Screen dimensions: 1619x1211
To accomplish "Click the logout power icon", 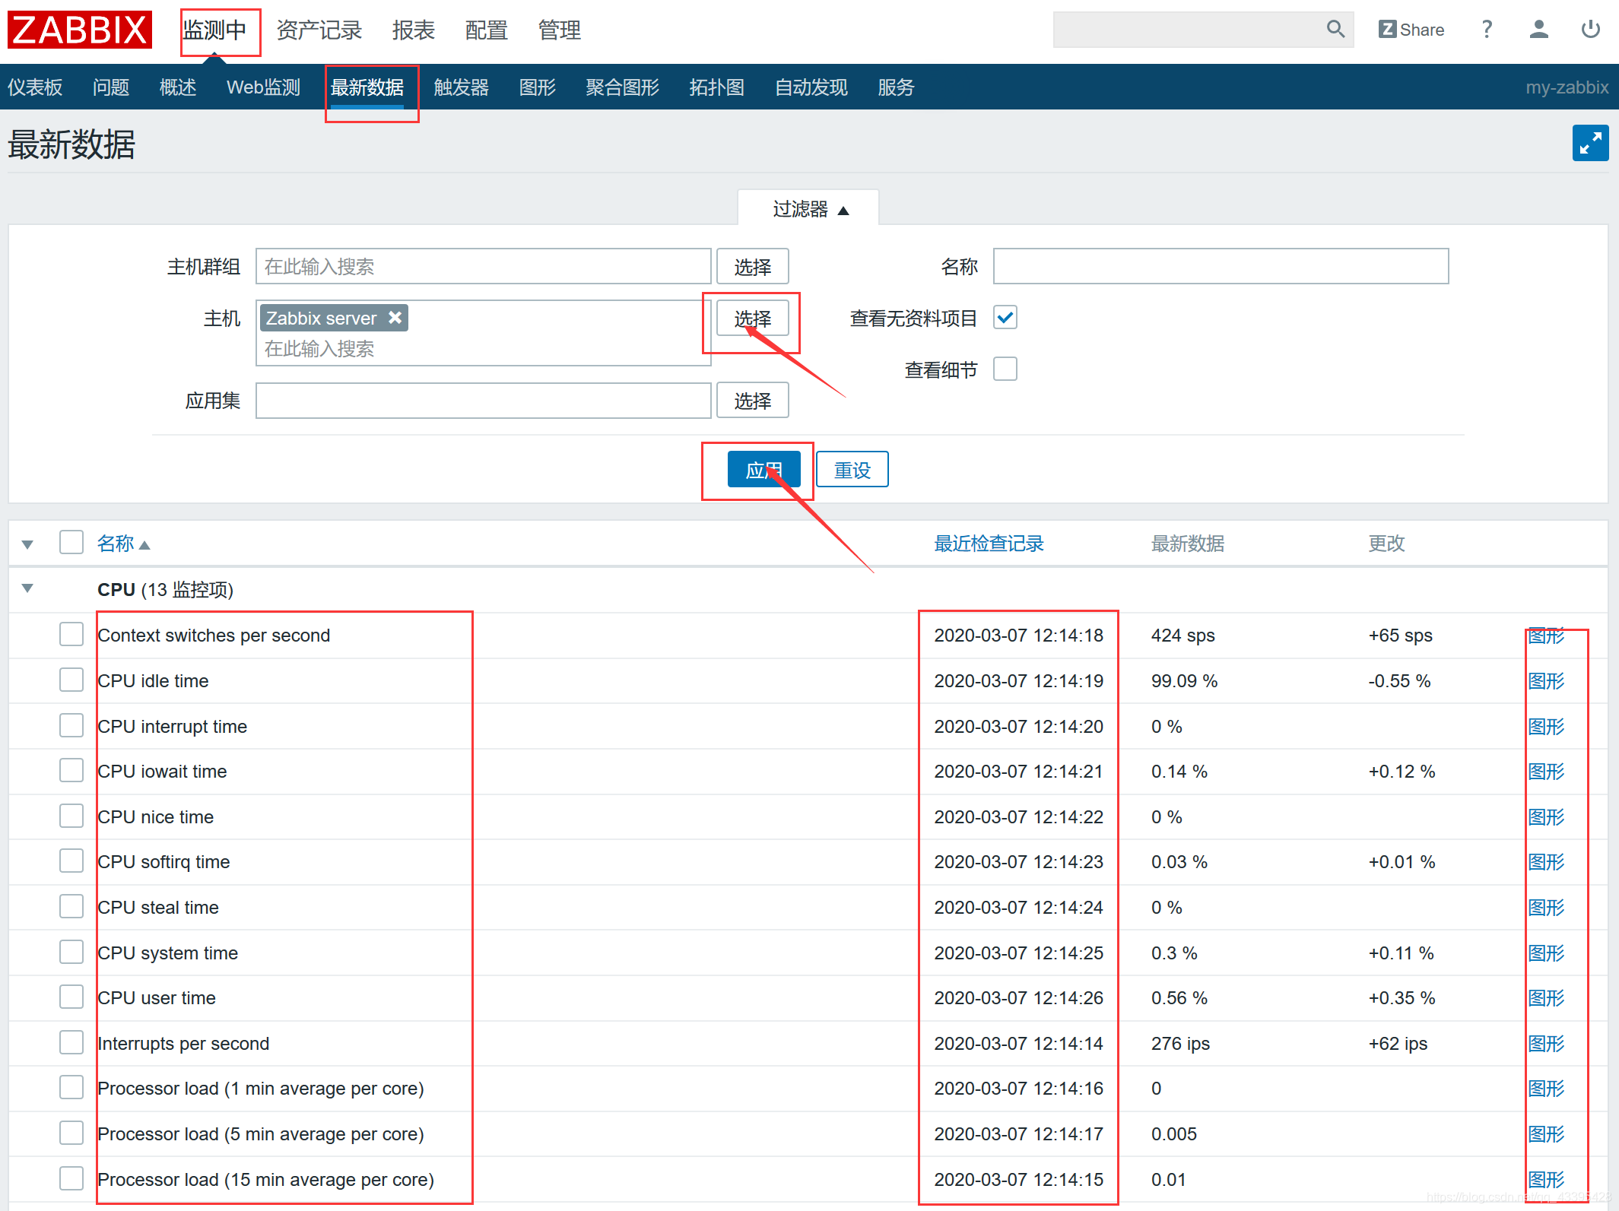I will click(1590, 30).
